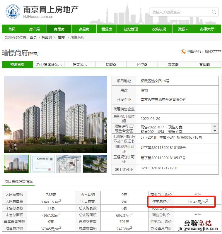Click the 738套 total units value
The width and height of the screenshot is (222, 234).
click(51, 195)
